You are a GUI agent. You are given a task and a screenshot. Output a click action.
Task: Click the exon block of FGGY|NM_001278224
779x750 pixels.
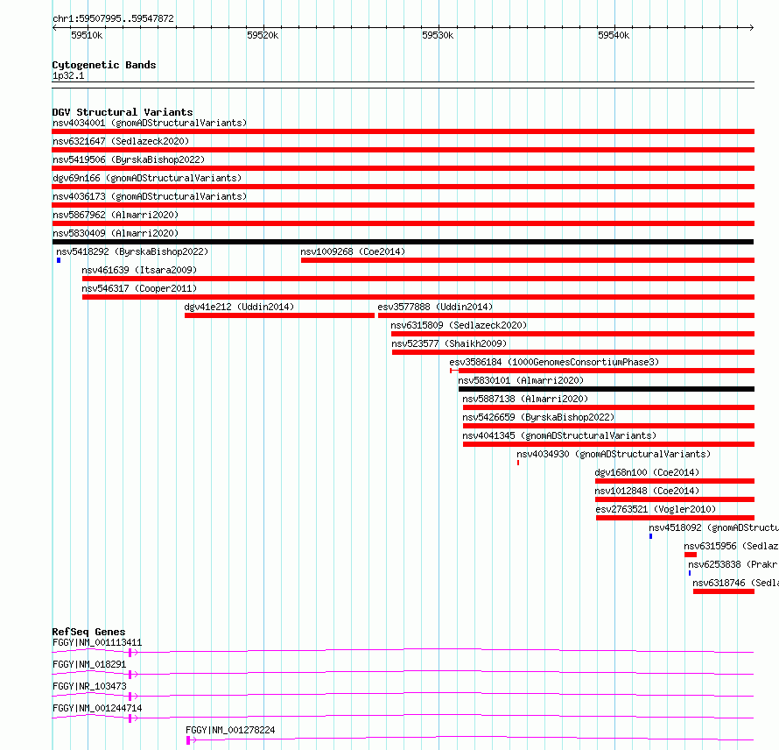pyautogui.click(x=188, y=740)
